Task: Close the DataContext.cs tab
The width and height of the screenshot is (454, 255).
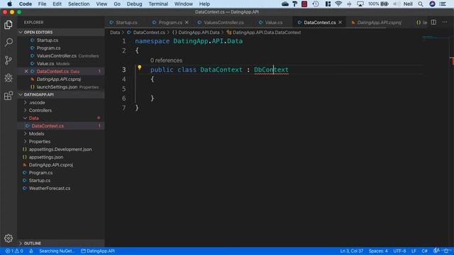Action: coord(340,22)
